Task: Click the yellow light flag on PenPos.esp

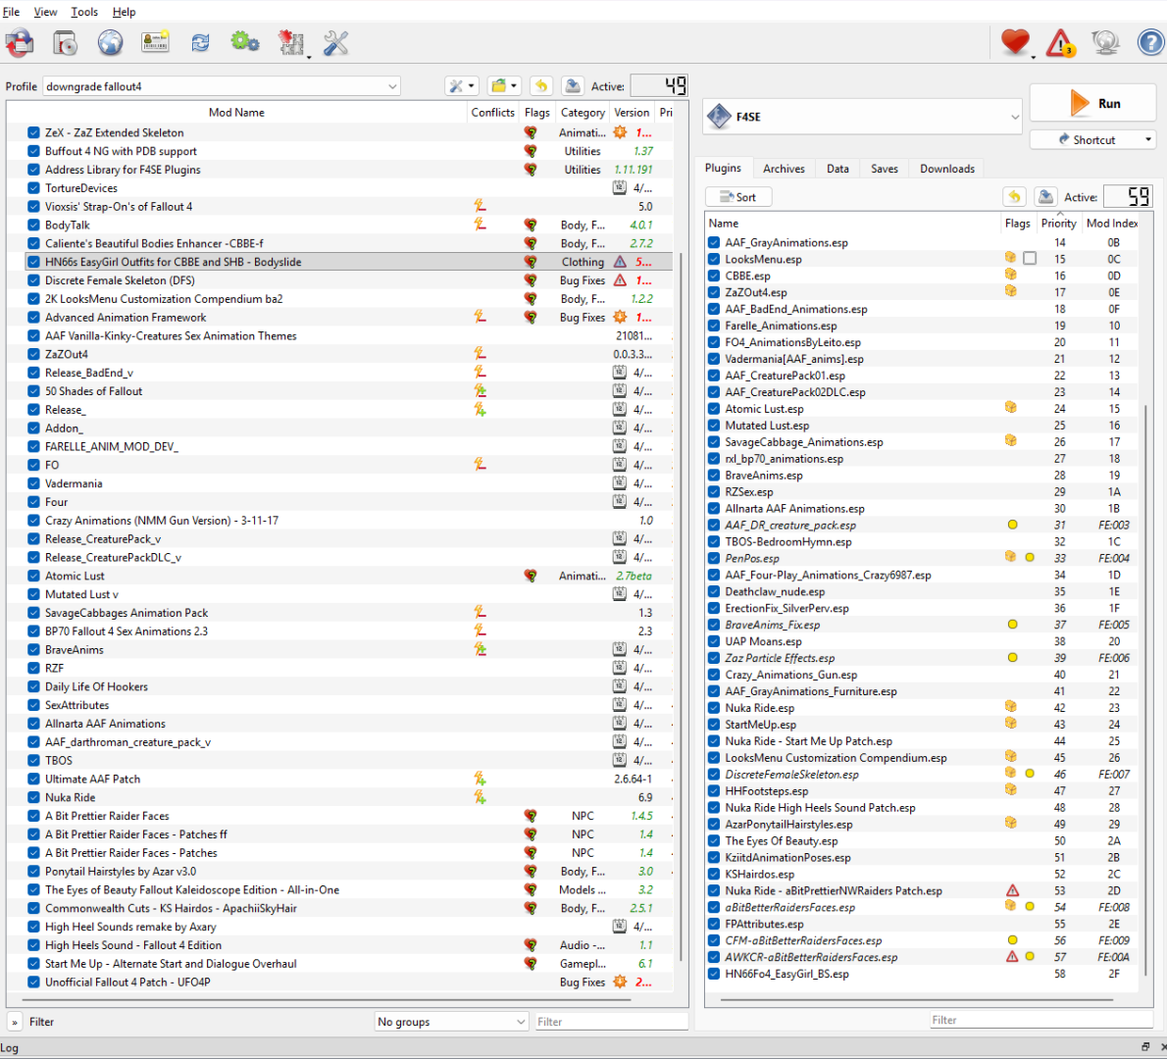Action: pos(1030,557)
